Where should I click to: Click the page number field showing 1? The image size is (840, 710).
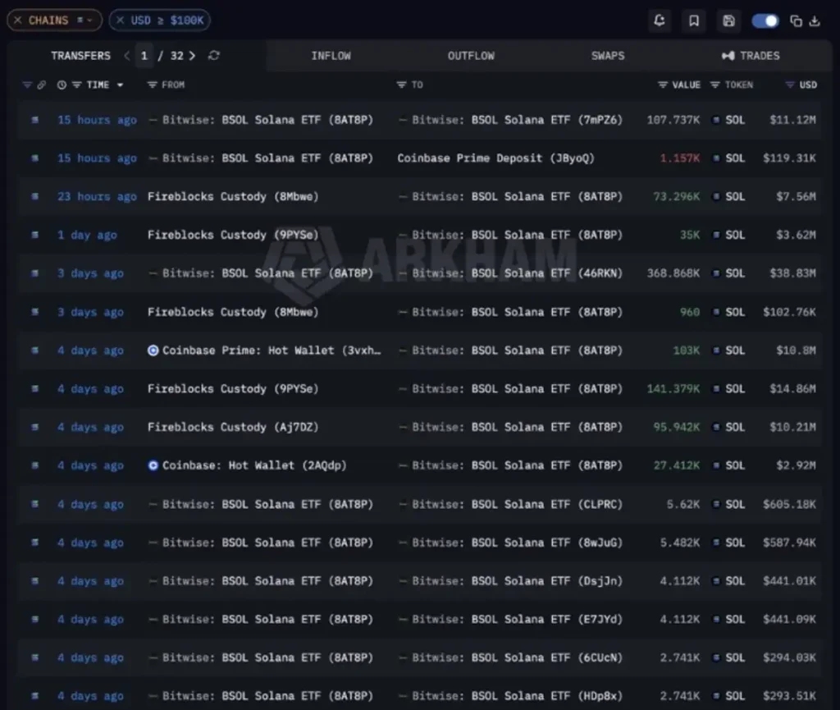(144, 56)
